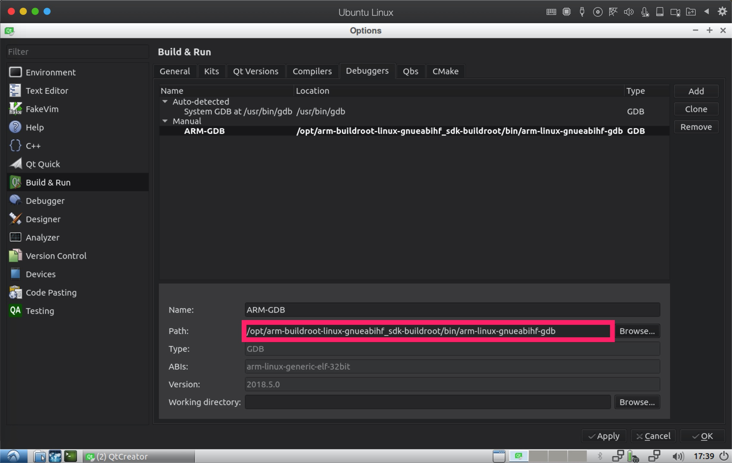Open the taskbar start menu icon
Viewport: 732px width, 463px height.
[x=14, y=456]
